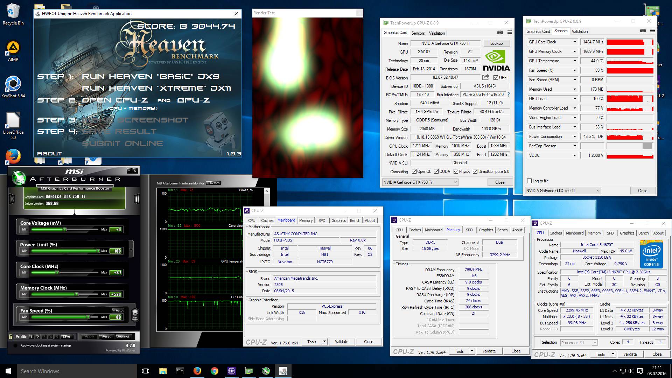Click the Afterburner Kombustor K icon

pyautogui.click(x=12, y=199)
